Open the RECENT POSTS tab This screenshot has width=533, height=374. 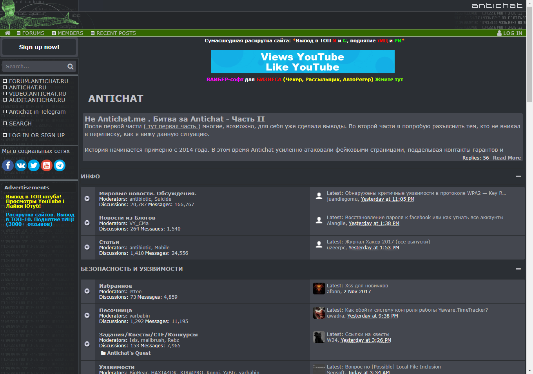point(113,33)
